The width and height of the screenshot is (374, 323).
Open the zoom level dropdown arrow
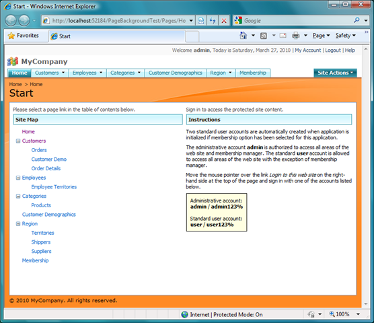point(358,314)
